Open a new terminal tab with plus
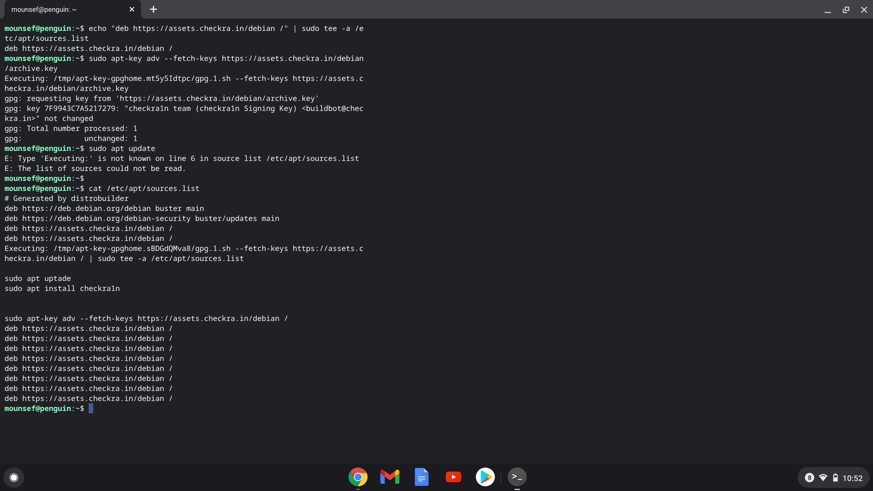 point(154,10)
